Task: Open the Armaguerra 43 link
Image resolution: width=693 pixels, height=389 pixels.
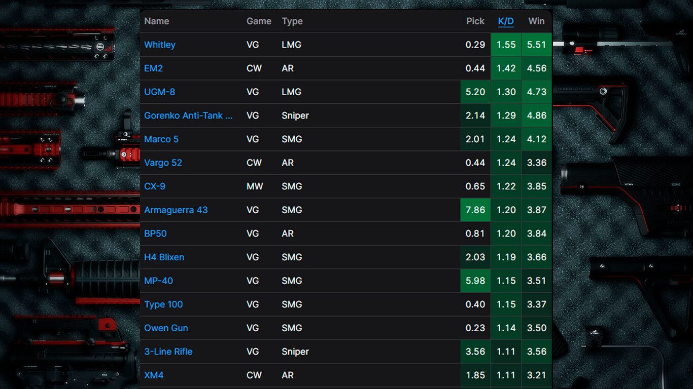Action: [176, 210]
